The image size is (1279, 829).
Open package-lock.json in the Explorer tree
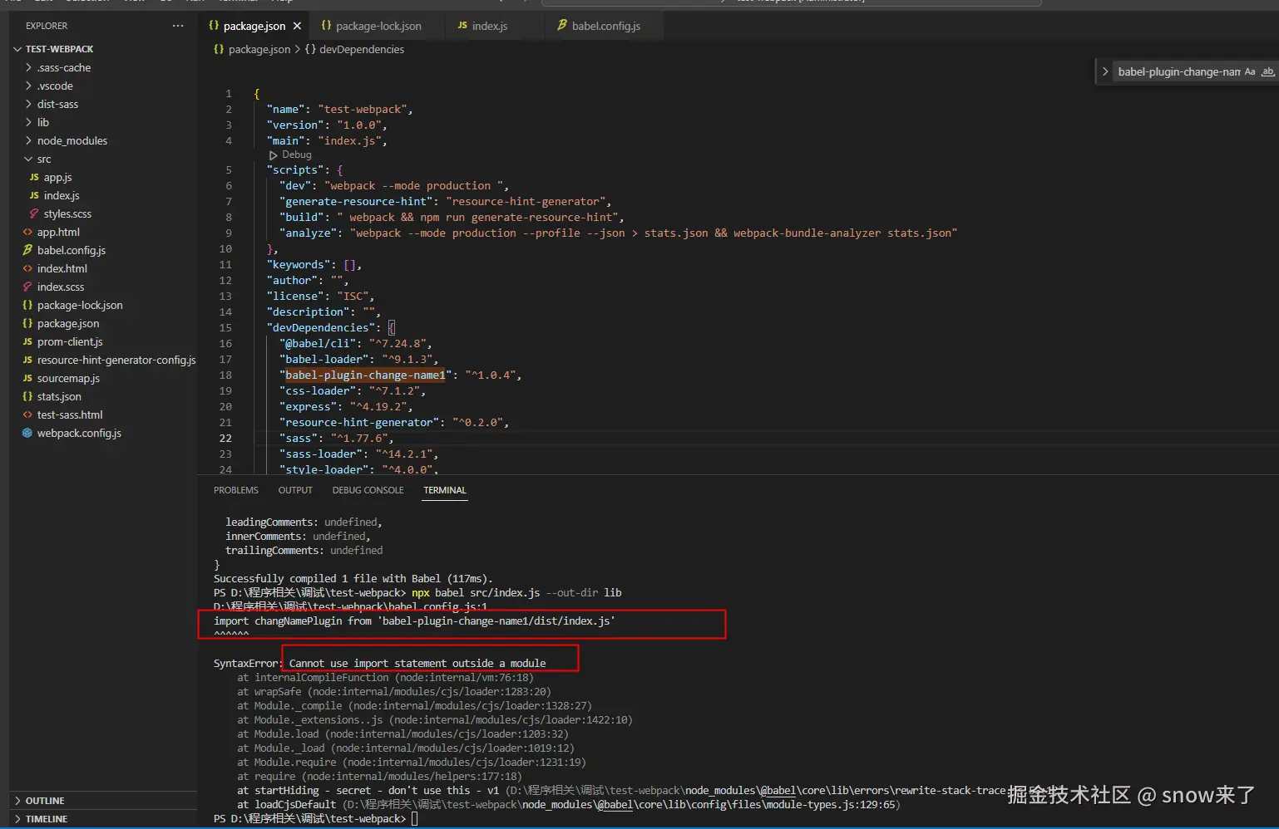(x=80, y=305)
